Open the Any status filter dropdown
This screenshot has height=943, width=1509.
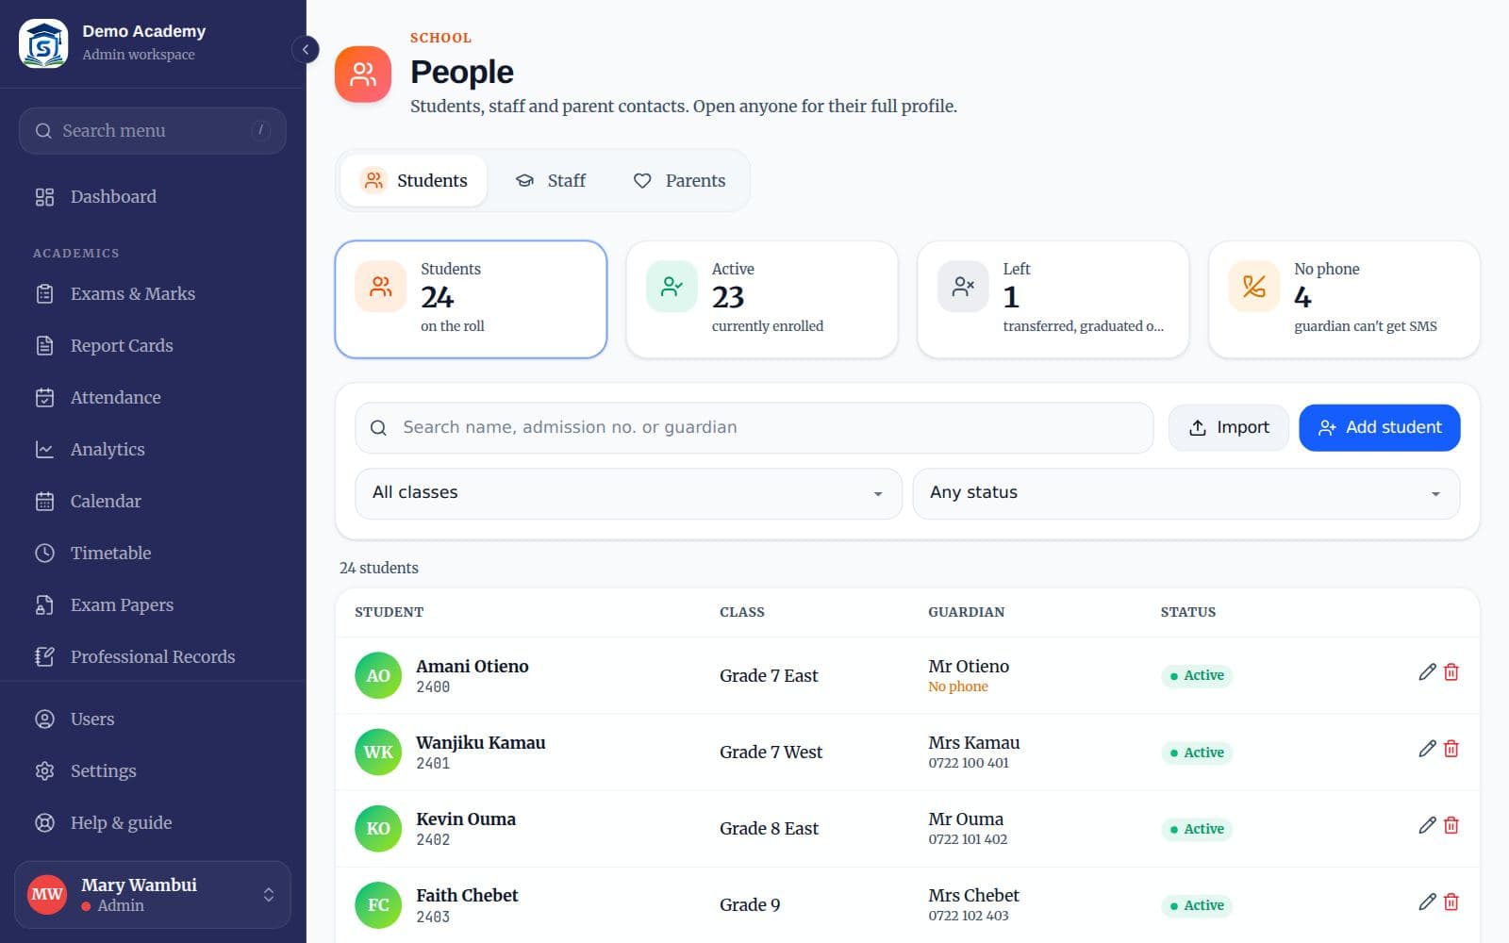point(1186,493)
